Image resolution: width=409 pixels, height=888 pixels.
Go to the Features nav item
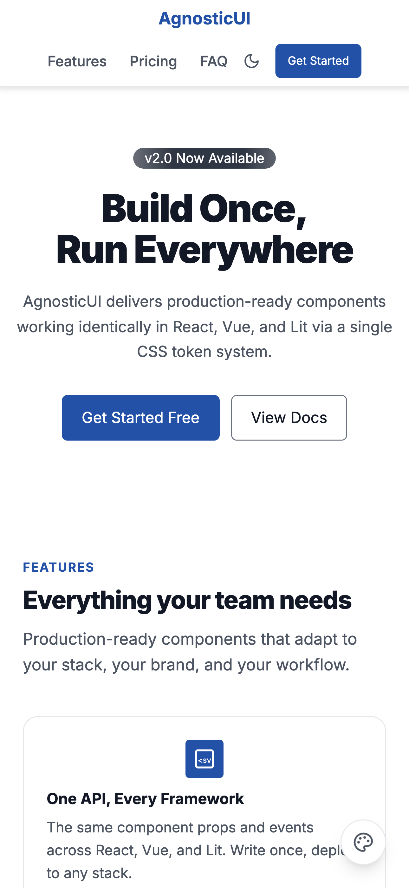[x=77, y=61]
